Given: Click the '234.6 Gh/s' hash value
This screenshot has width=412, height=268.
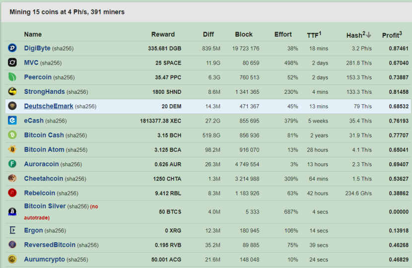Looking at the screenshot, I should tap(358, 194).
